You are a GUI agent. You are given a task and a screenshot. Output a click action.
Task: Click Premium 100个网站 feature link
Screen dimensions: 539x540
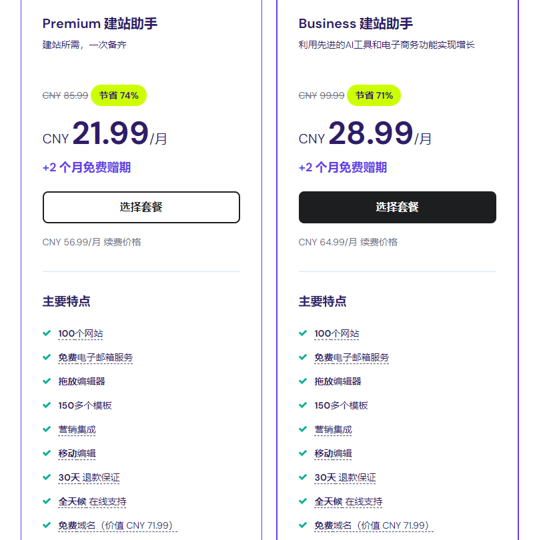[x=81, y=333]
